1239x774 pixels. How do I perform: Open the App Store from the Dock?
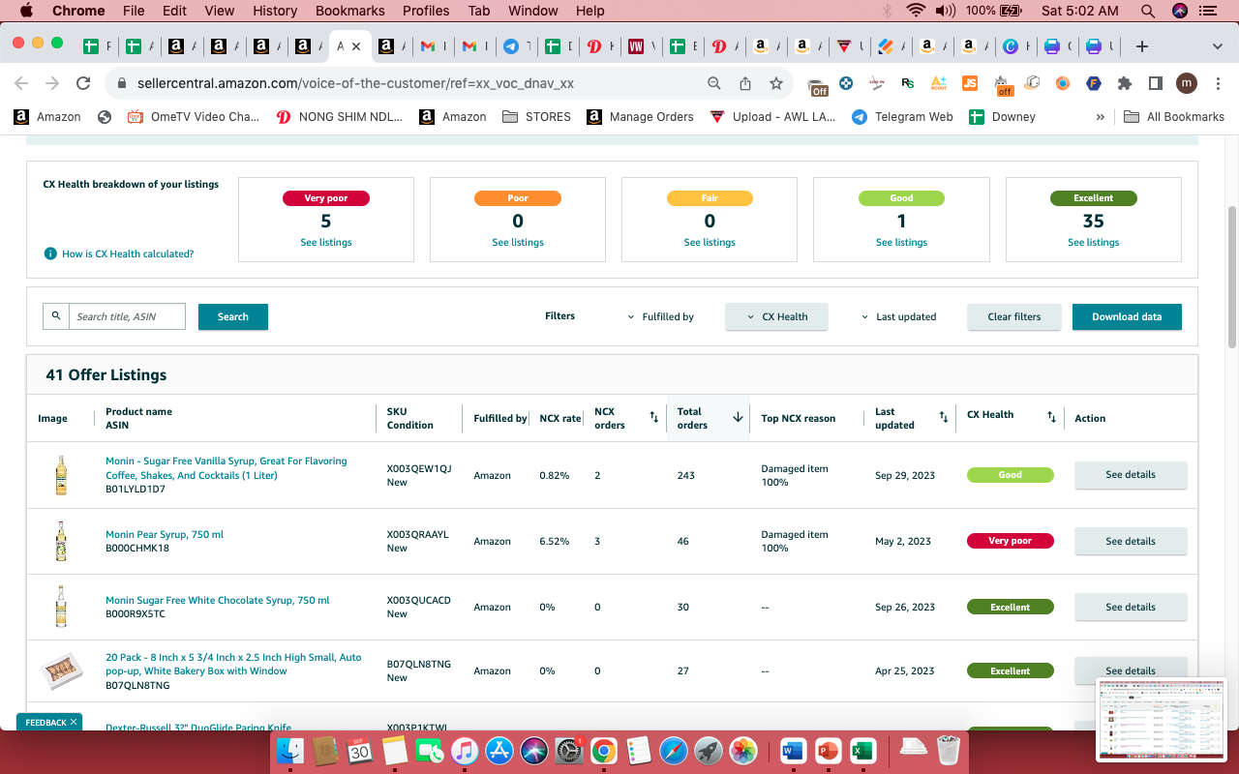click(x=499, y=750)
